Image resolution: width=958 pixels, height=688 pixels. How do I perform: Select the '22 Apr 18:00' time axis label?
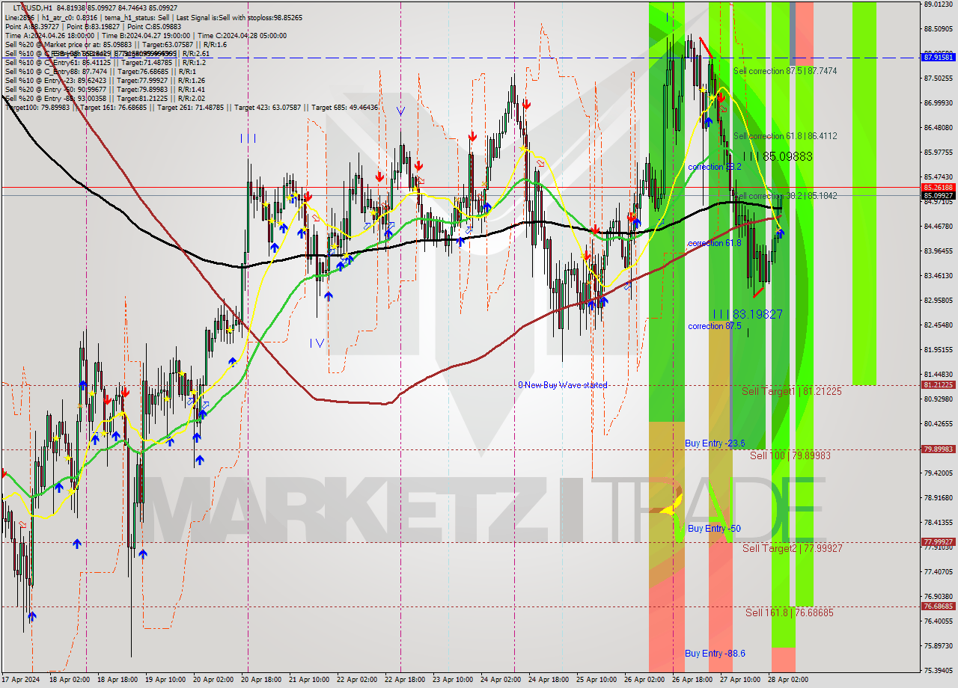(405, 681)
